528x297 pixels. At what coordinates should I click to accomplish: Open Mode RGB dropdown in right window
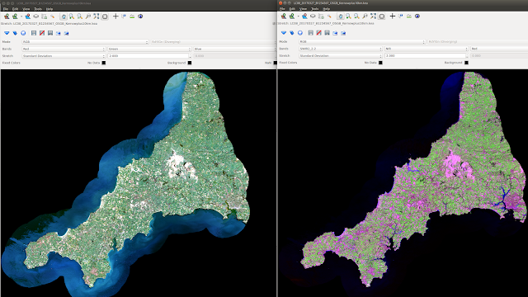coord(362,42)
